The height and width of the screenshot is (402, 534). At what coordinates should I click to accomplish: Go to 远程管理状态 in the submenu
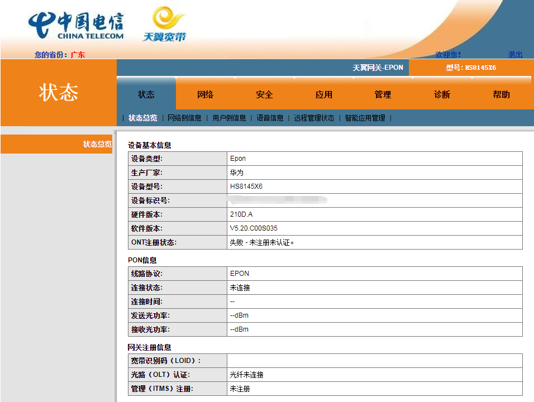(314, 118)
